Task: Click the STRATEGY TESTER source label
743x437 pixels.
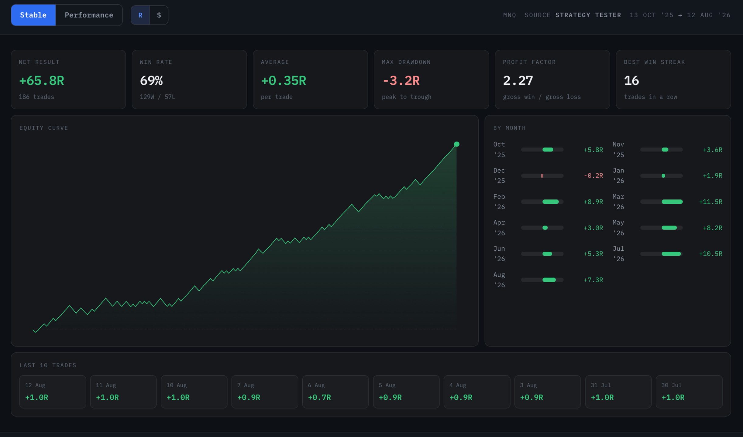Action: [588, 15]
